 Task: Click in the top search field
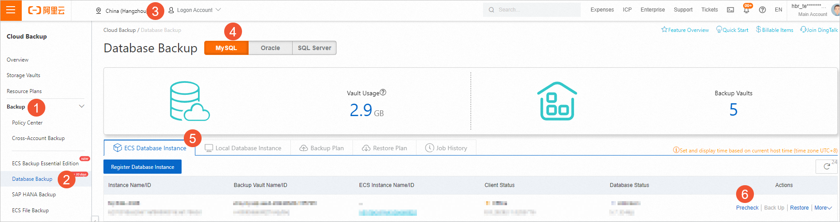coord(533,10)
